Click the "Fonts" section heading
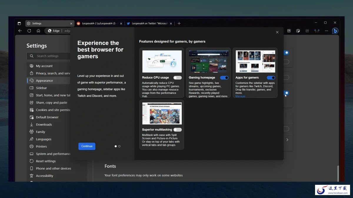 point(110,166)
